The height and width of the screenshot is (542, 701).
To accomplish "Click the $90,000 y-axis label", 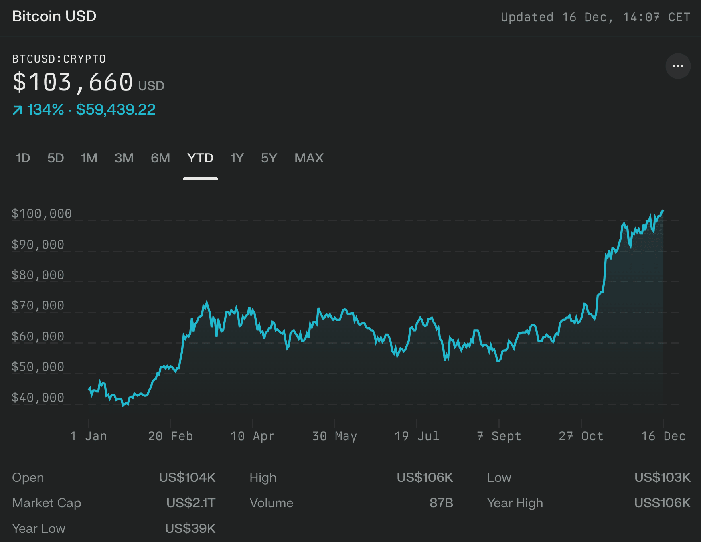I will [x=38, y=245].
